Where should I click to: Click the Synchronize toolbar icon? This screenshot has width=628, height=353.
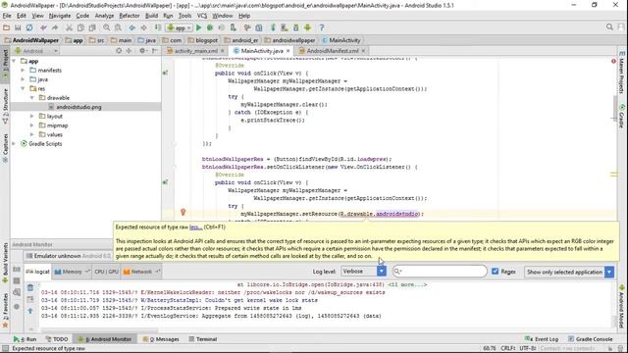point(29,27)
